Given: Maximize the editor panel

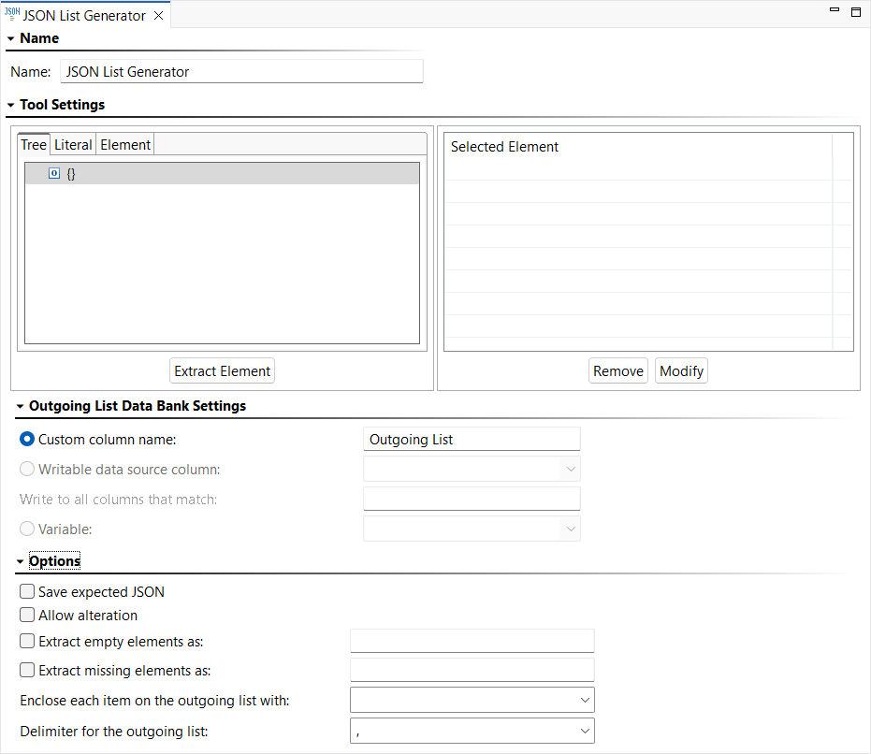Looking at the screenshot, I should (x=856, y=11).
